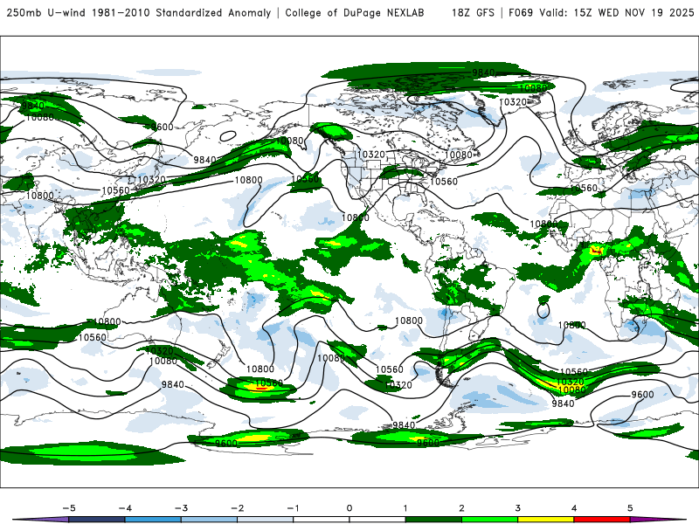
Task: Click the "-3" colorbar tick label
Action: pyautogui.click(x=181, y=508)
